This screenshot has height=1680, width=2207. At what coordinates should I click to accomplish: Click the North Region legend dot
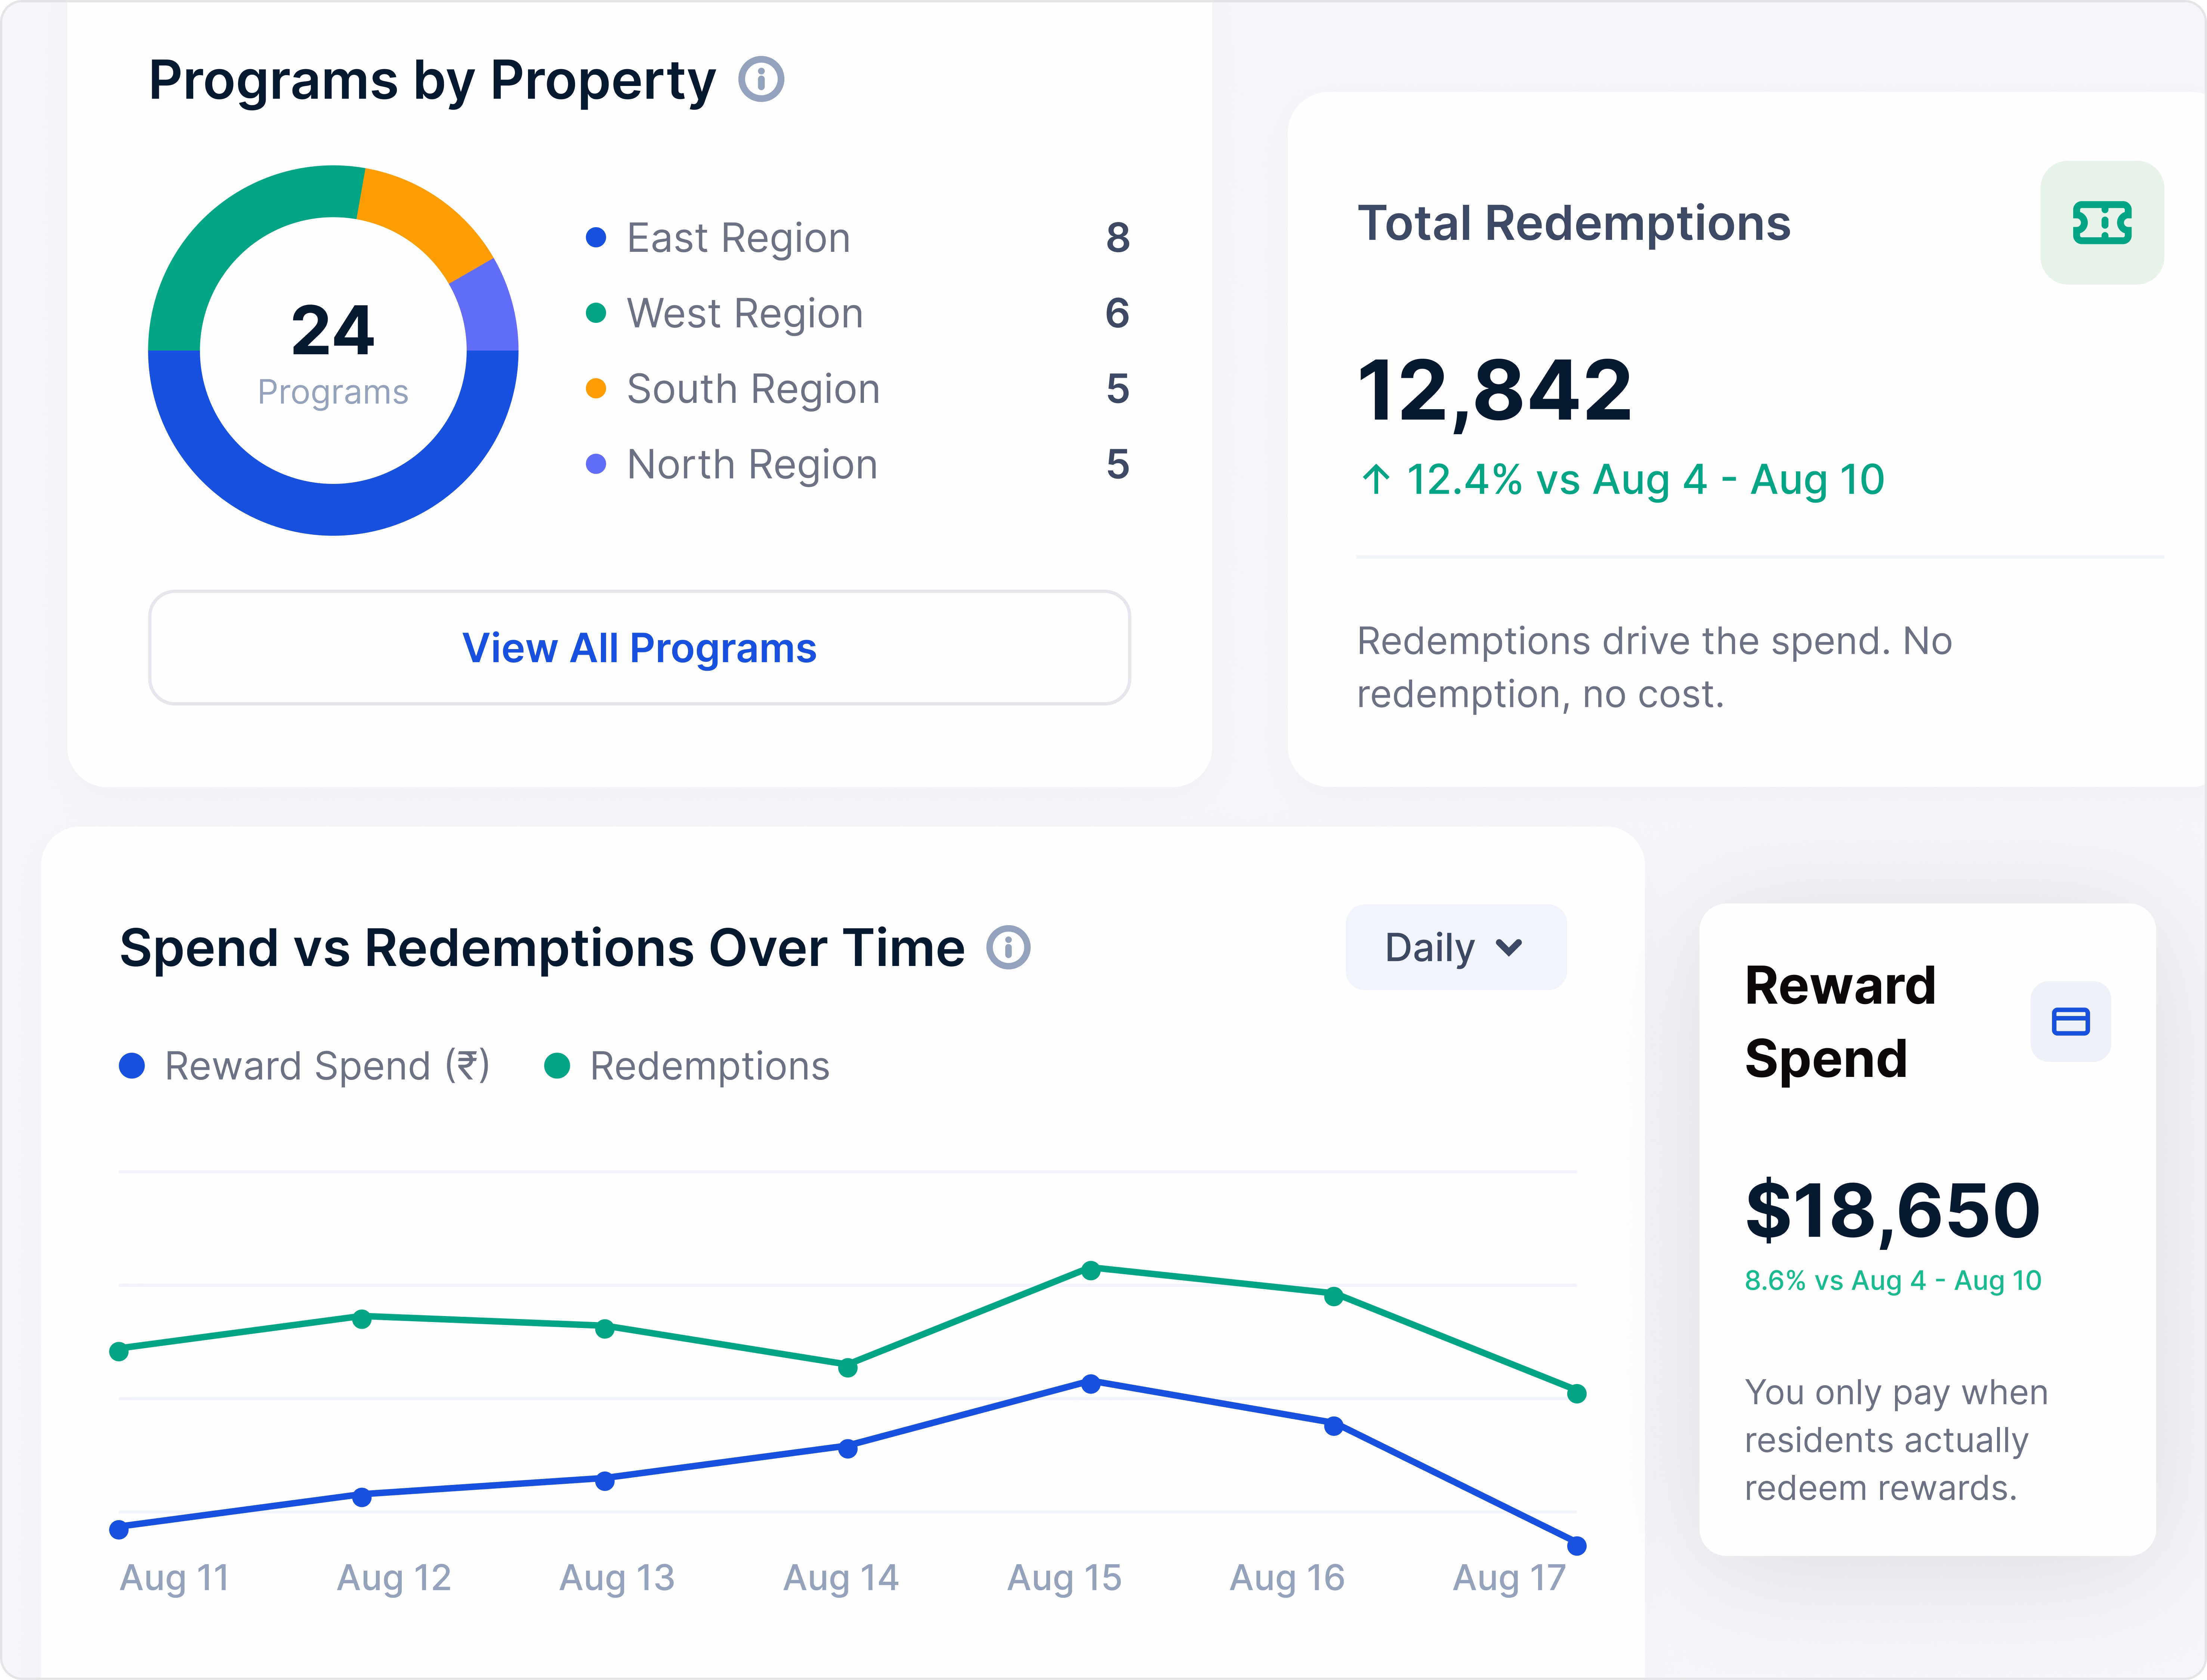[x=596, y=464]
